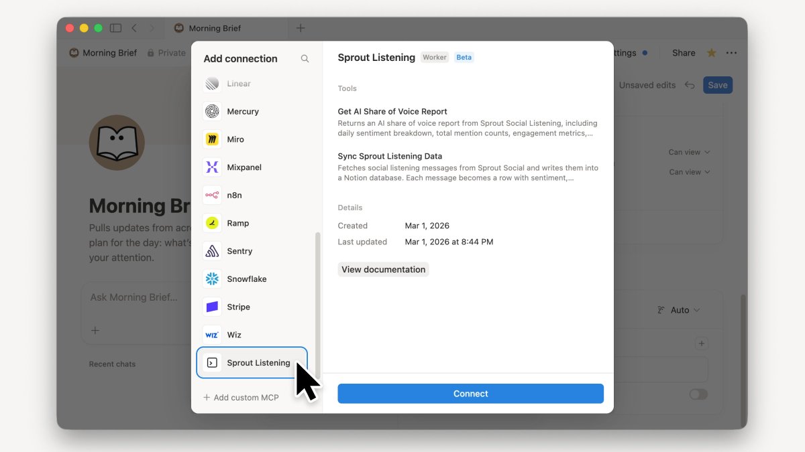Select the Ramp connection icon
Screen dimensions: 805x452
(x=212, y=223)
